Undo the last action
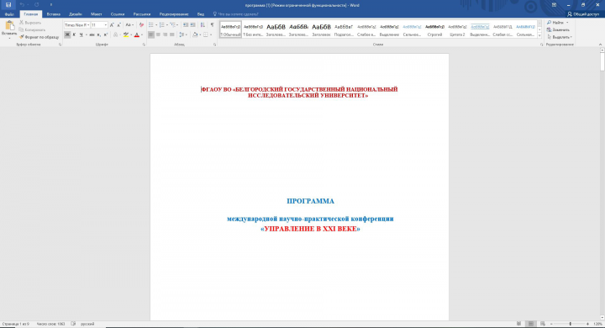 coord(22,5)
